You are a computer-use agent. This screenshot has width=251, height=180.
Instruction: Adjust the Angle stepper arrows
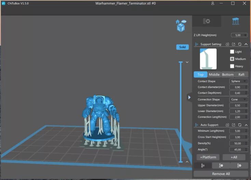(x=246, y=150)
